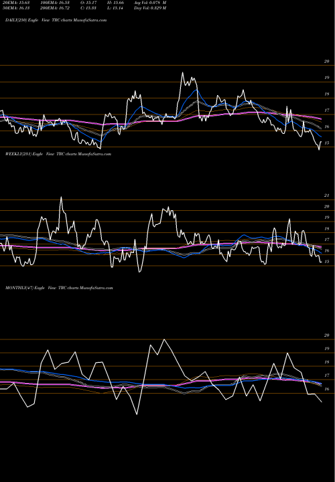The height and width of the screenshot is (482, 335).
Task: Click the MONTHLY(47) chart title
Action: [x=59, y=288]
